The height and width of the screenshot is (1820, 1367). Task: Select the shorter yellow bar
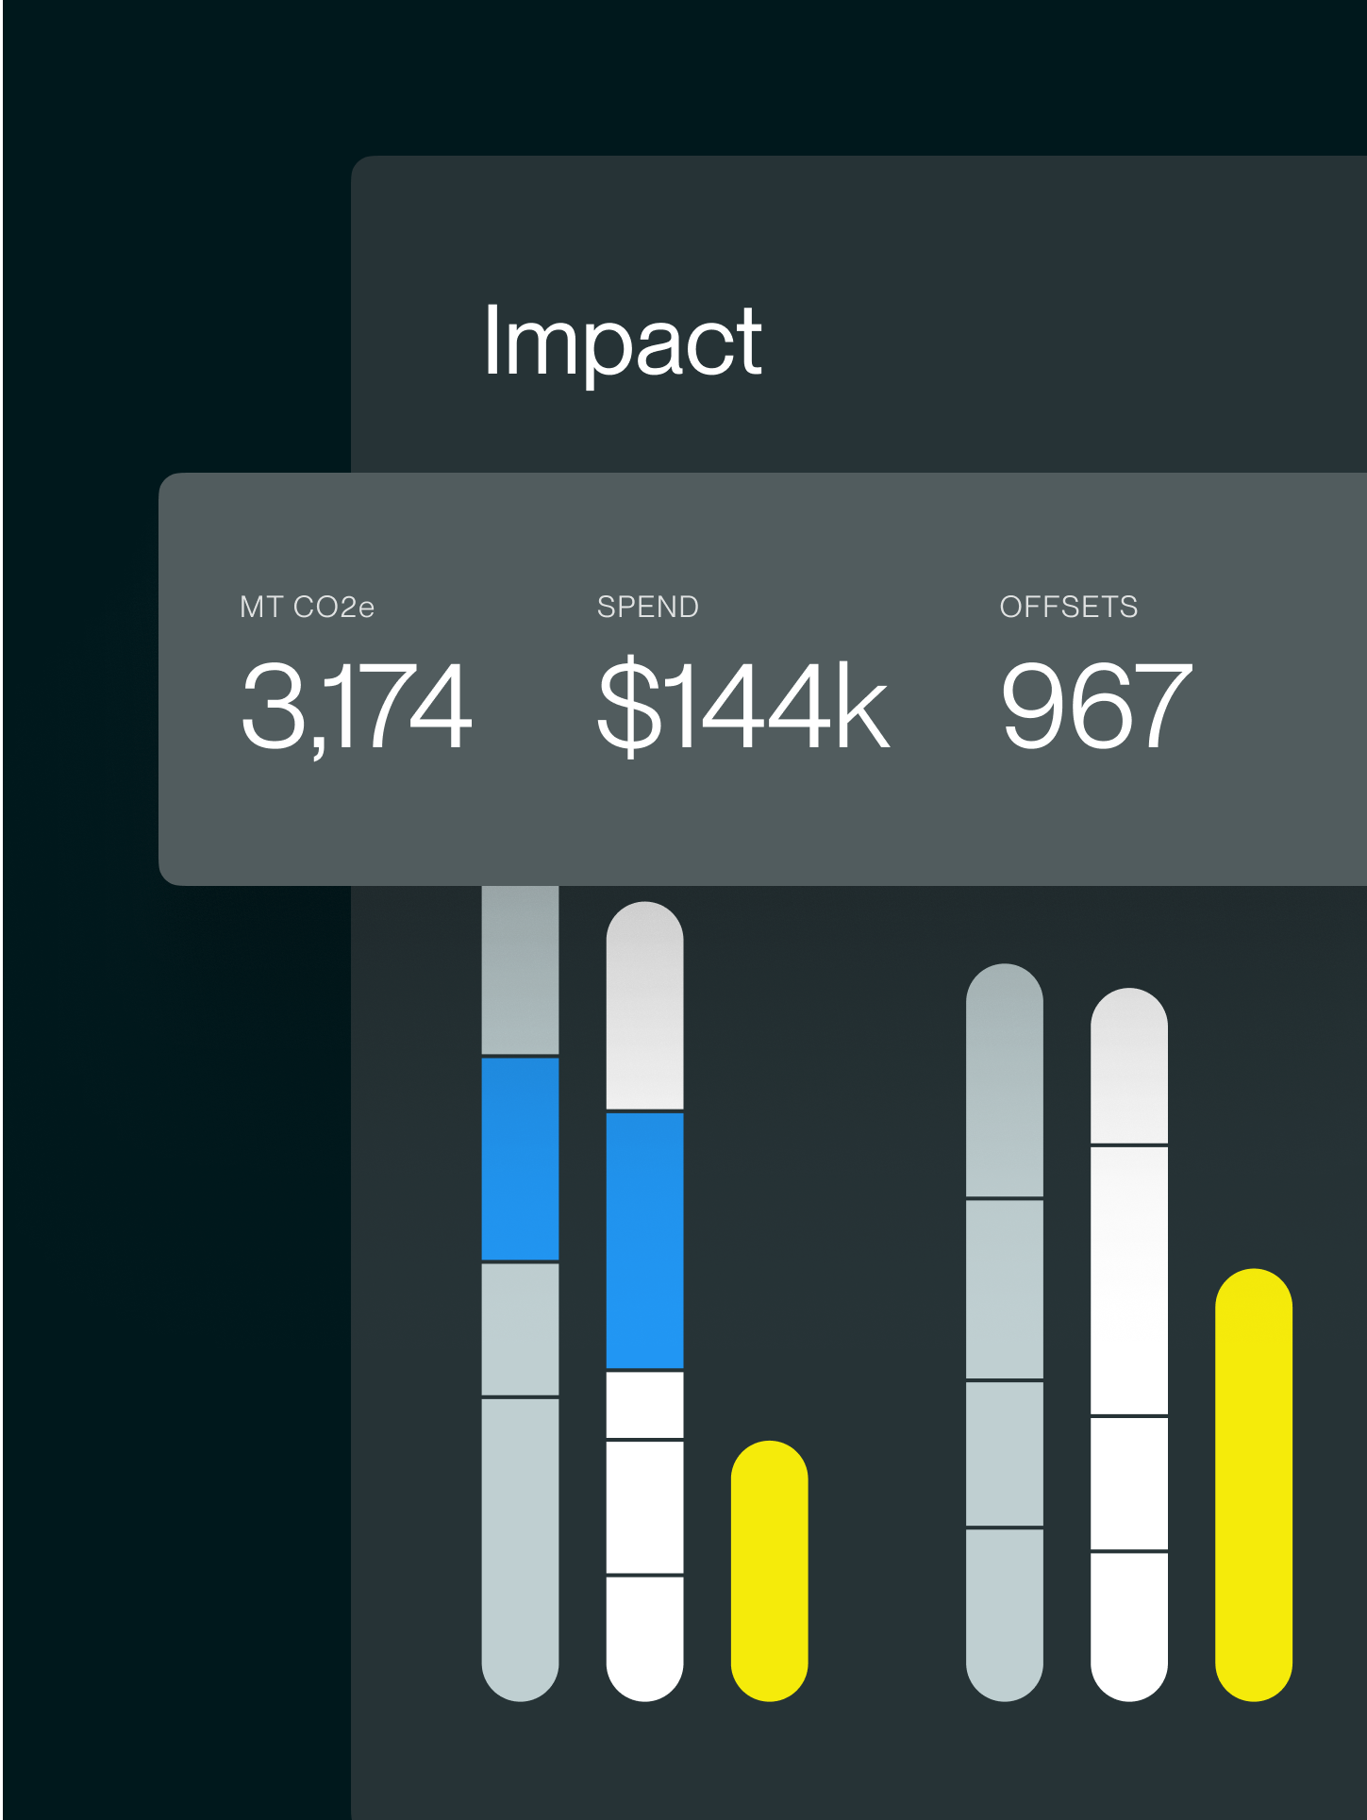pyautogui.click(x=769, y=1570)
